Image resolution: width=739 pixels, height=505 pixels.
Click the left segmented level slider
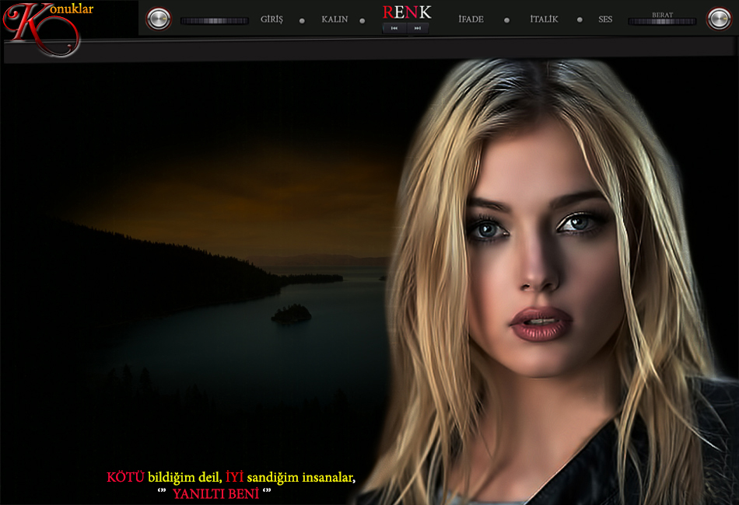[214, 21]
